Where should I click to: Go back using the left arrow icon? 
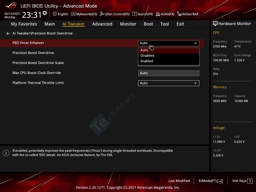(x=8, y=33)
